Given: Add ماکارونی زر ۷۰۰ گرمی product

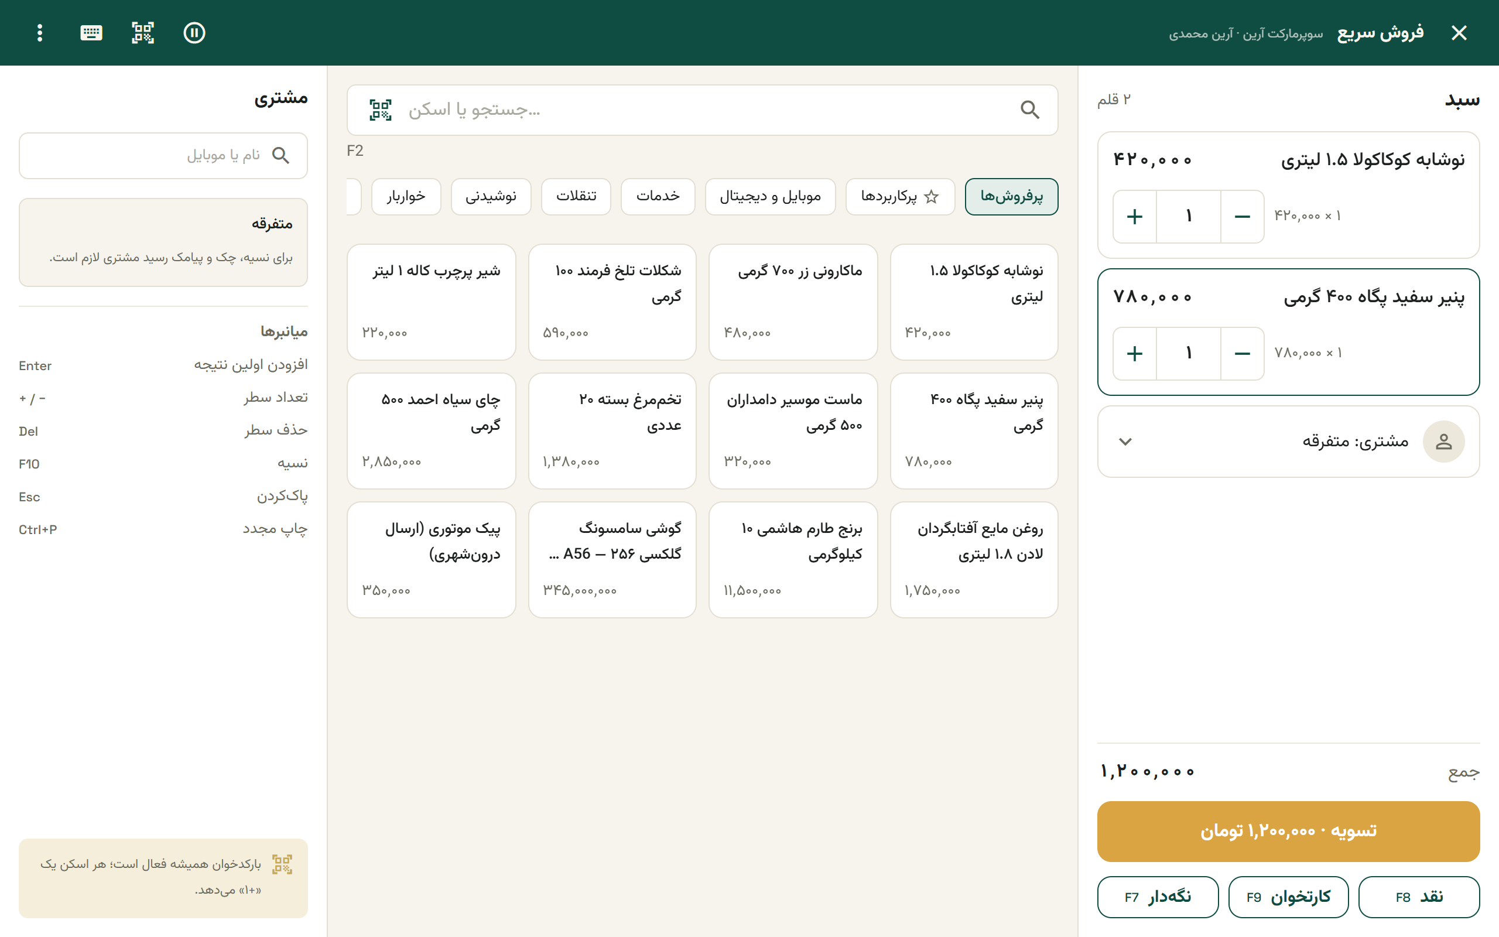Looking at the screenshot, I should (793, 302).
